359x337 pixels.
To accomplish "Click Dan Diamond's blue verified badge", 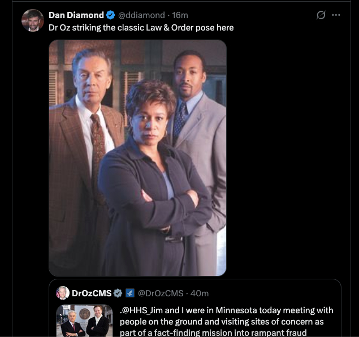I will [111, 15].
